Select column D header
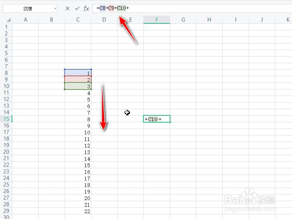Viewport: 292px width, 219px height. click(104, 20)
